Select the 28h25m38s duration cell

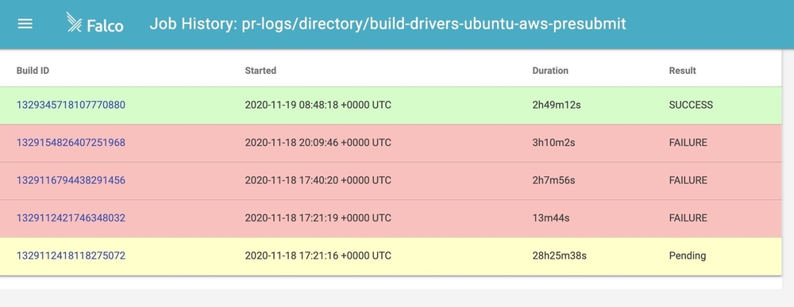[x=559, y=256]
